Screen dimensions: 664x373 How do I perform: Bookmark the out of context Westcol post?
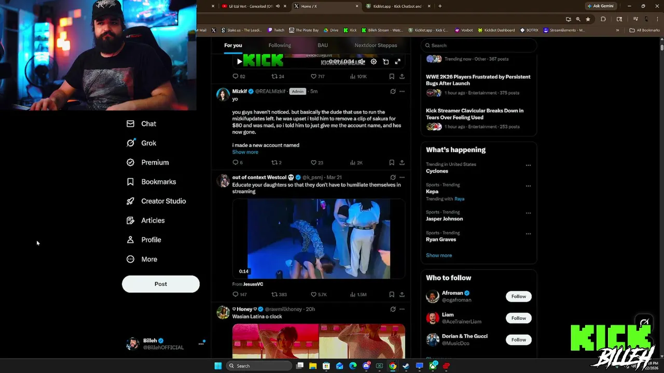tap(392, 294)
